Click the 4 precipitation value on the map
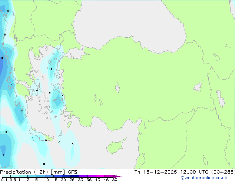The image size is (235, 181). [x=12, y=85]
